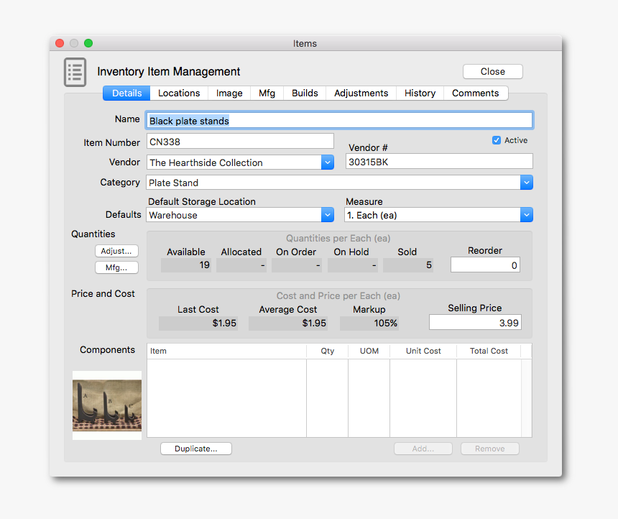Uncheck the Active checkbox
Screen dimensions: 618x519
(497, 140)
